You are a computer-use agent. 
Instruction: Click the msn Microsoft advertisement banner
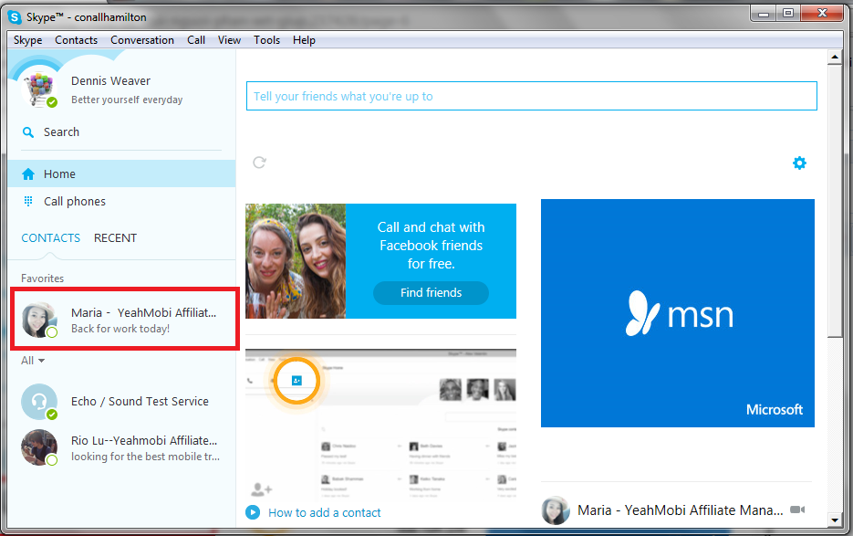click(x=677, y=313)
